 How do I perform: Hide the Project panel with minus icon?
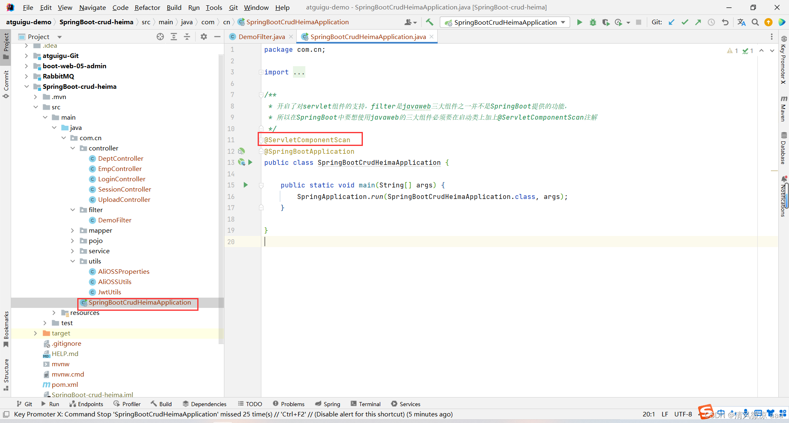click(x=217, y=37)
